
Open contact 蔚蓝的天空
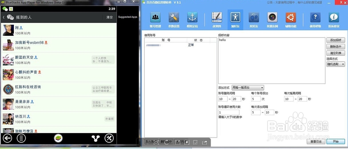coord(59,60)
